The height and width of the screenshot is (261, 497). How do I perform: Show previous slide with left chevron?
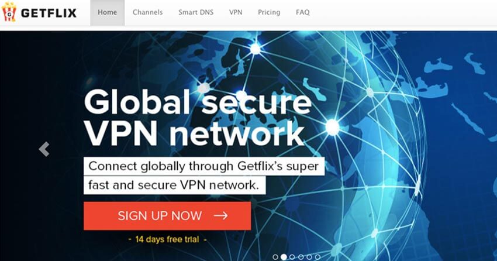(44, 149)
